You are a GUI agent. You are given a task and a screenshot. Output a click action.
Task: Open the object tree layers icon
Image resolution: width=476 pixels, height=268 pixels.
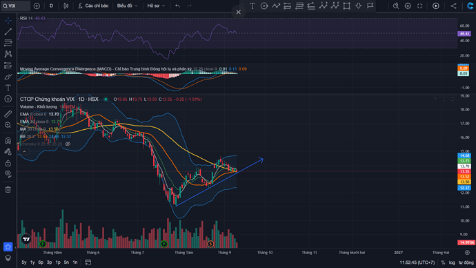tap(8, 258)
